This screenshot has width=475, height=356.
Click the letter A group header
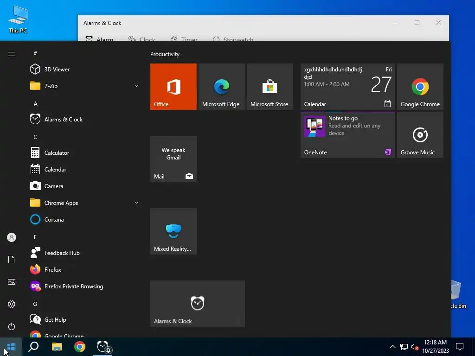click(x=35, y=103)
